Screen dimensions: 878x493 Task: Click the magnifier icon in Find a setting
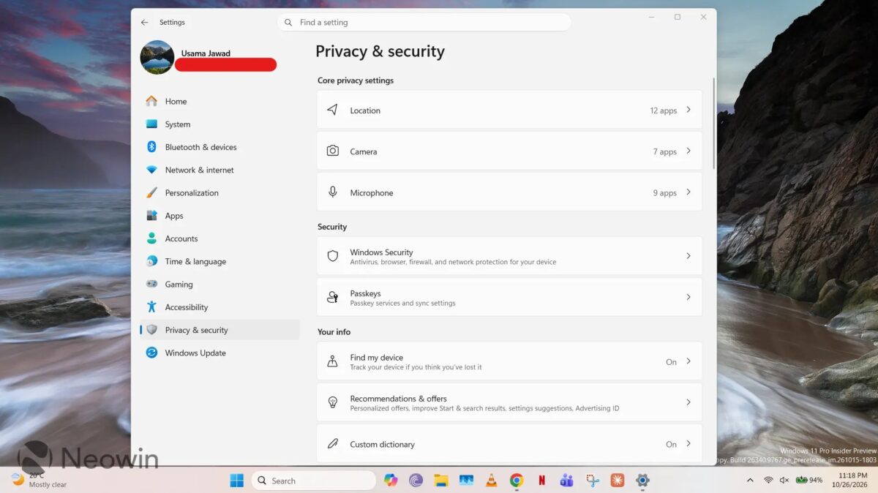[288, 23]
